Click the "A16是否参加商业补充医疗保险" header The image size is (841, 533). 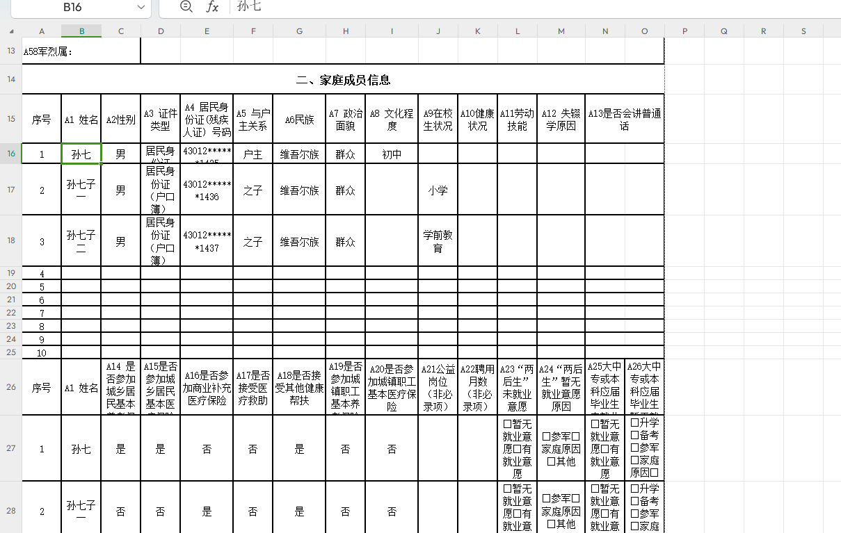coord(207,387)
